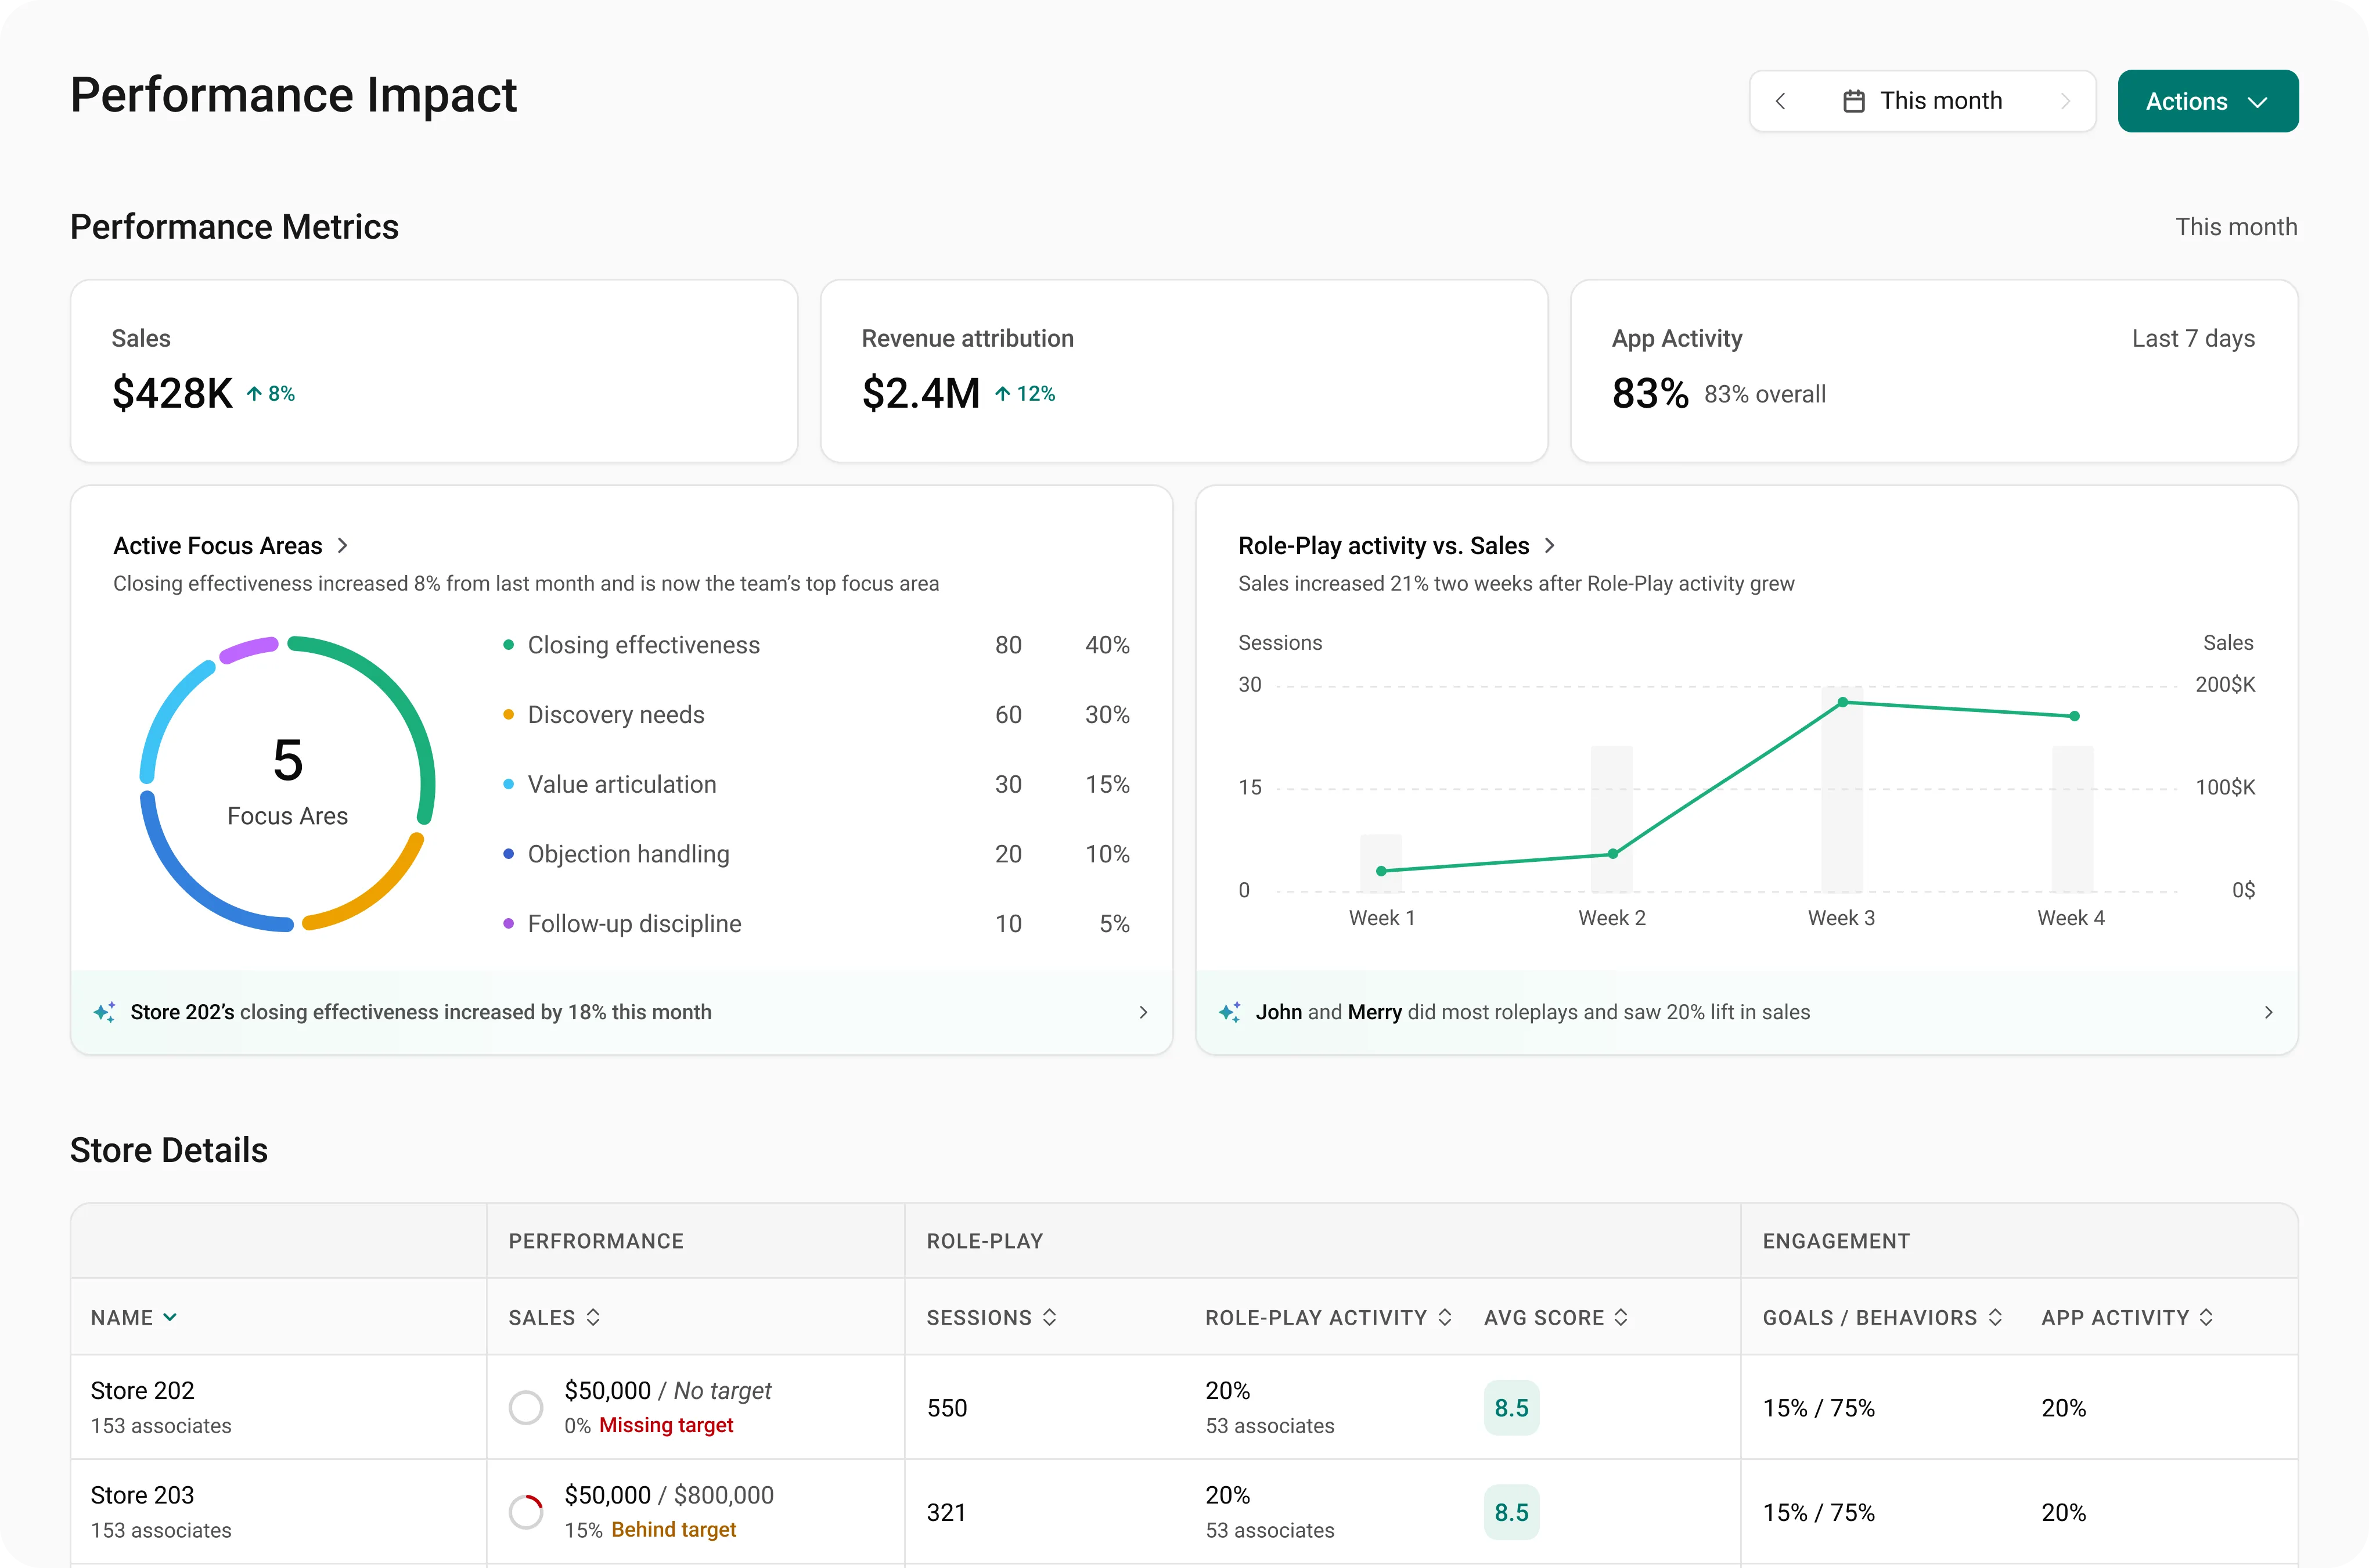Click the Behind target status text
The image size is (2369, 1568).
(674, 1529)
